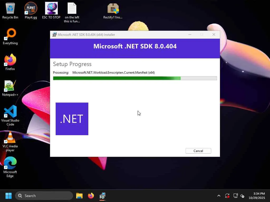Click the .NET logo in the installer
Screen dimensions: 270x202
pyautogui.click(x=72, y=119)
